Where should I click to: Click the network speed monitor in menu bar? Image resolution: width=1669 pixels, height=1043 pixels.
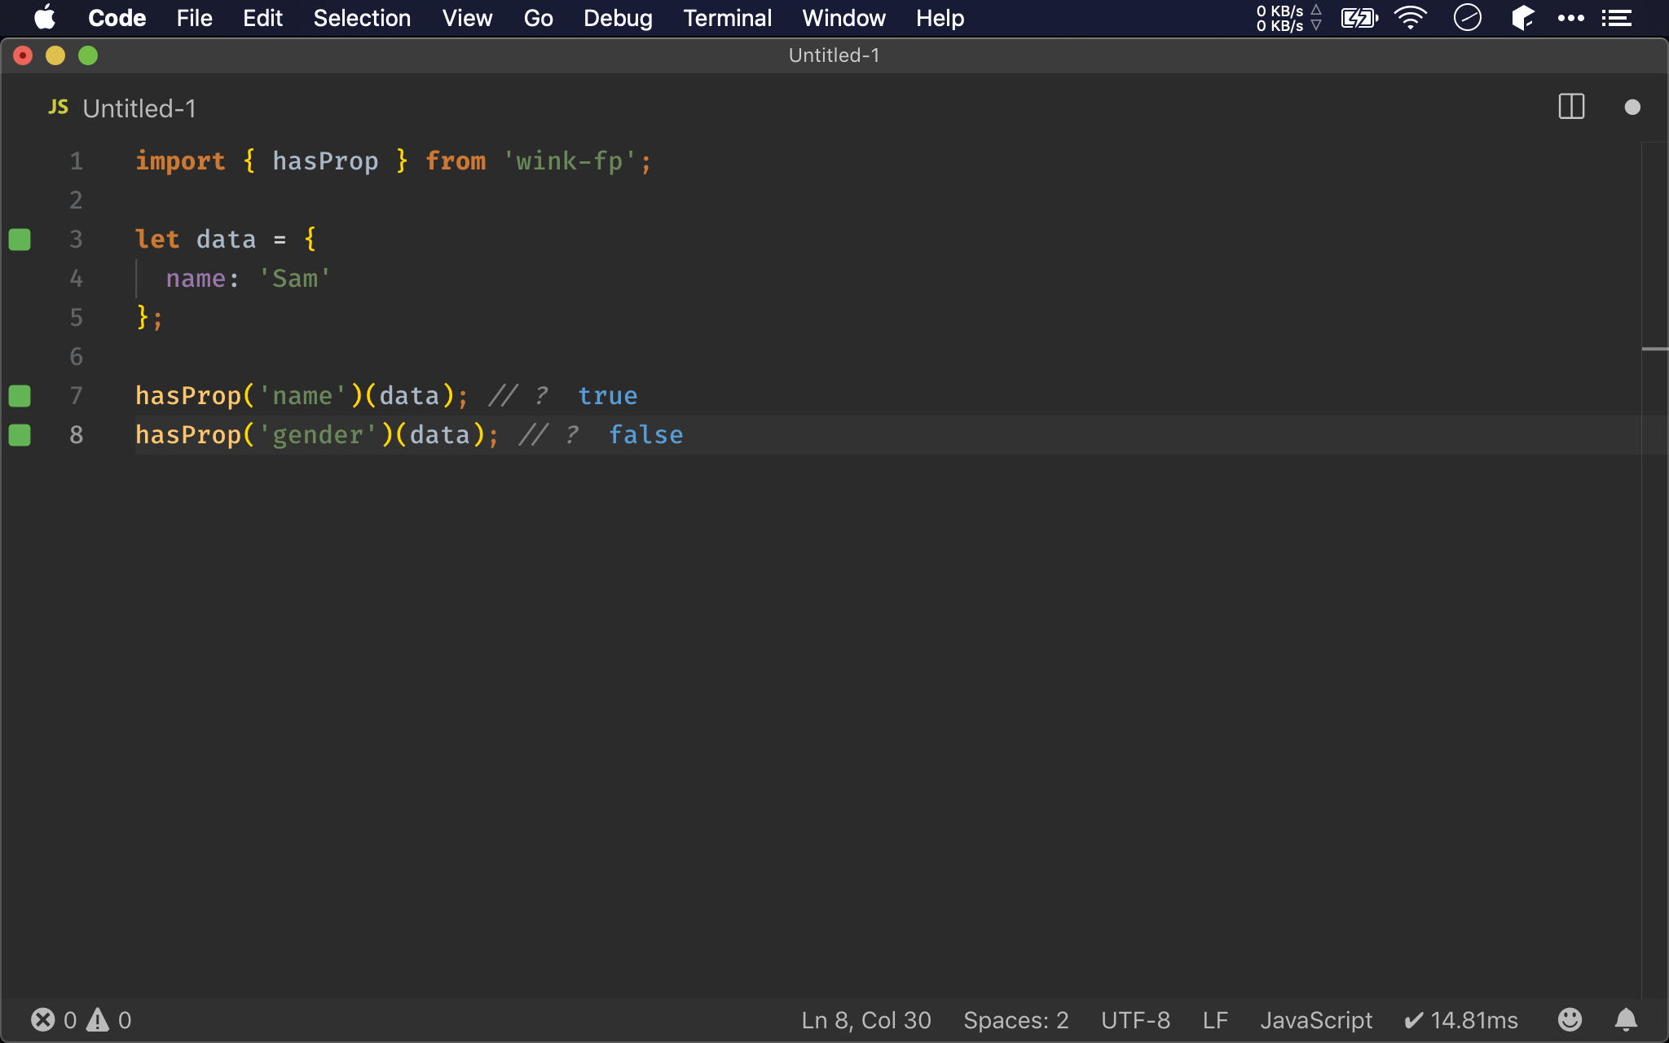point(1288,18)
